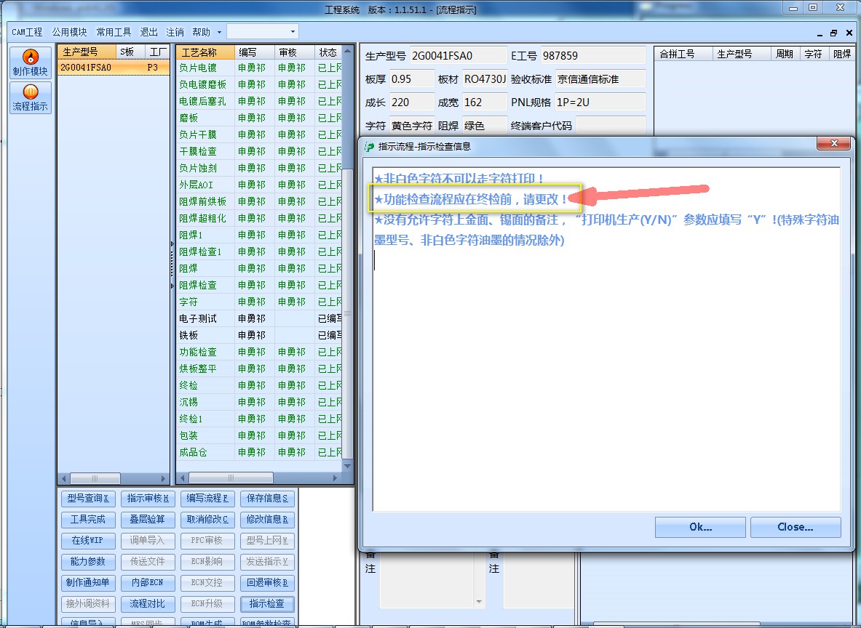861x628 pixels.
Task: Click the 注销 menu item
Action: point(175,32)
